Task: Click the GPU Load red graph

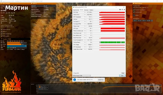Action: point(113,28)
